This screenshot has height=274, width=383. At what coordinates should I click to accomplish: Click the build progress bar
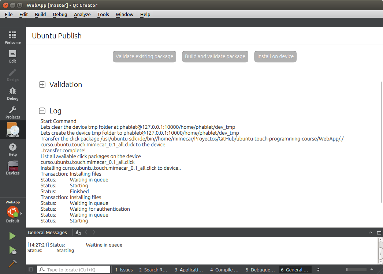[356, 269]
